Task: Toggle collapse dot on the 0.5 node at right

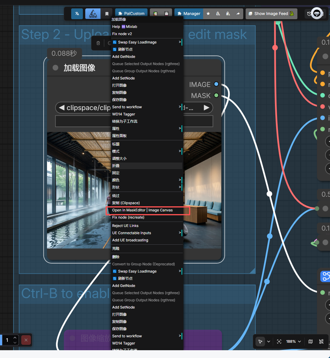Action: [326, 208]
